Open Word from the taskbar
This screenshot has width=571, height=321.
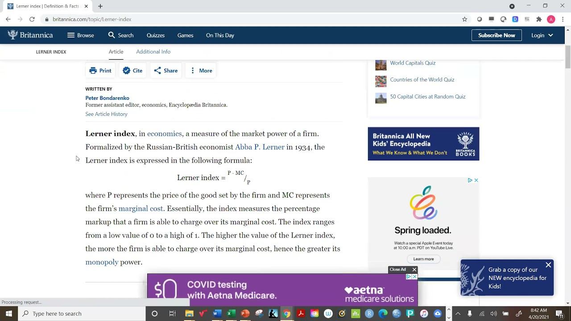pos(217,313)
